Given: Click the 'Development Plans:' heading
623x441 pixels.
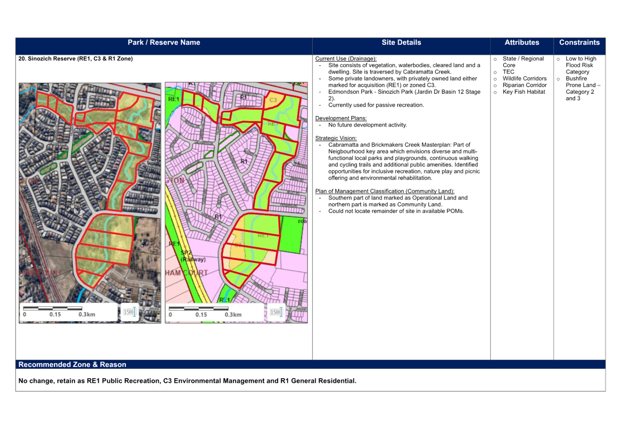Looking at the screenshot, I should [341, 118].
